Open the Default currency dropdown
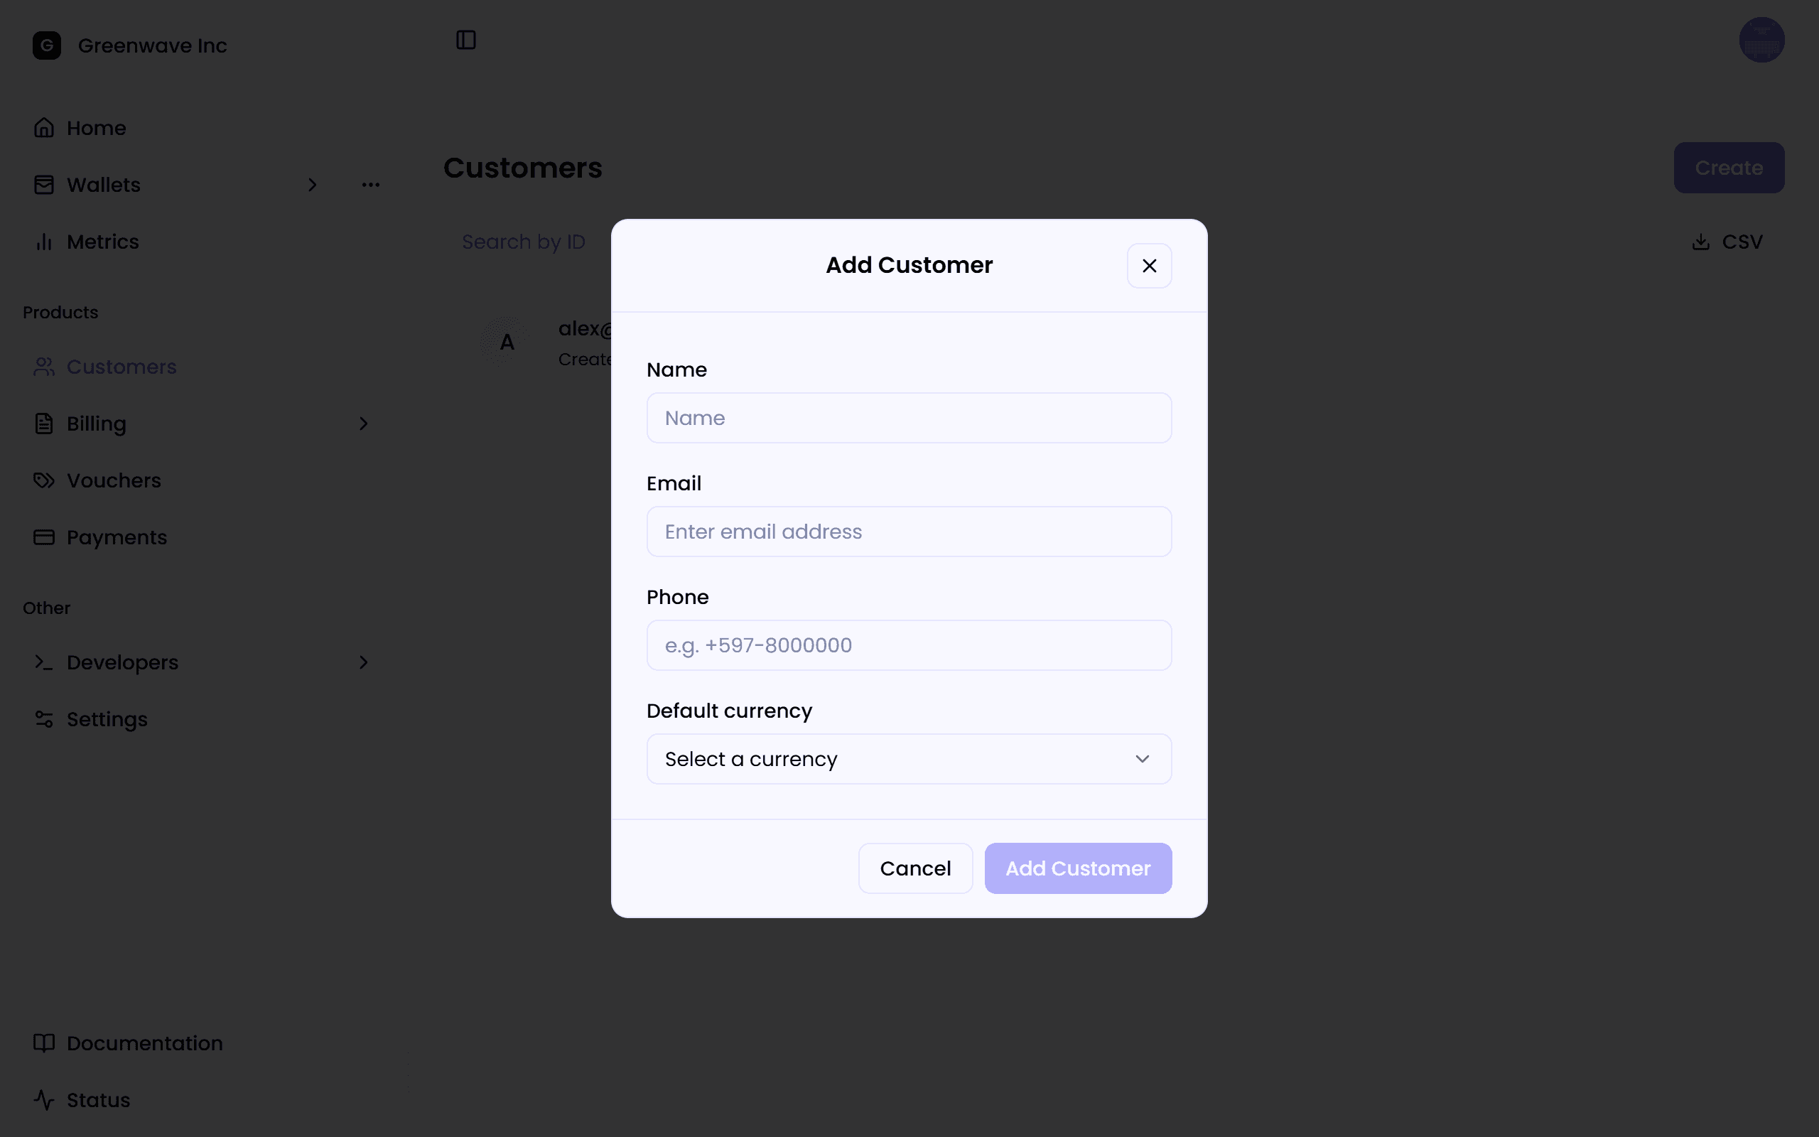The image size is (1819, 1137). coord(909,759)
